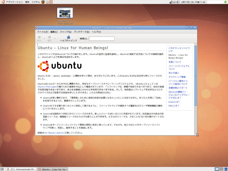Switch to F.C. Internazionale taskbar window

pos(21,169)
